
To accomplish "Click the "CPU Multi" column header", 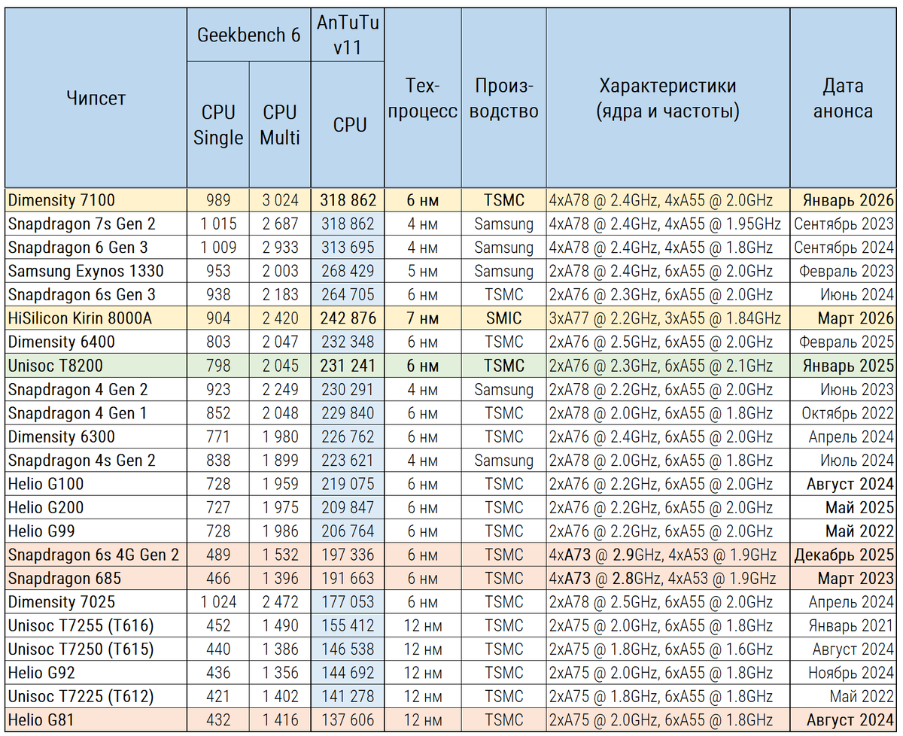I will (279, 125).
